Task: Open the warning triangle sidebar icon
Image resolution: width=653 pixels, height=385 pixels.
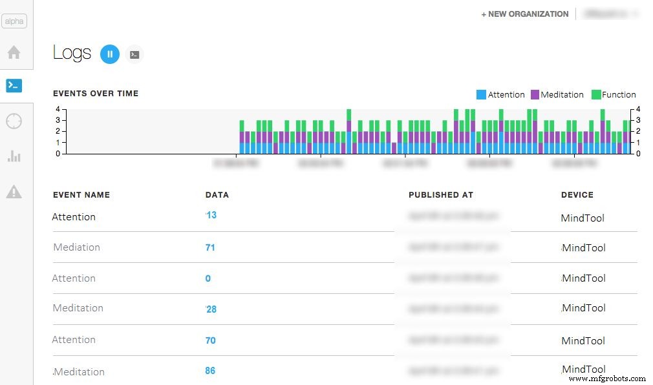Action: coord(14,191)
